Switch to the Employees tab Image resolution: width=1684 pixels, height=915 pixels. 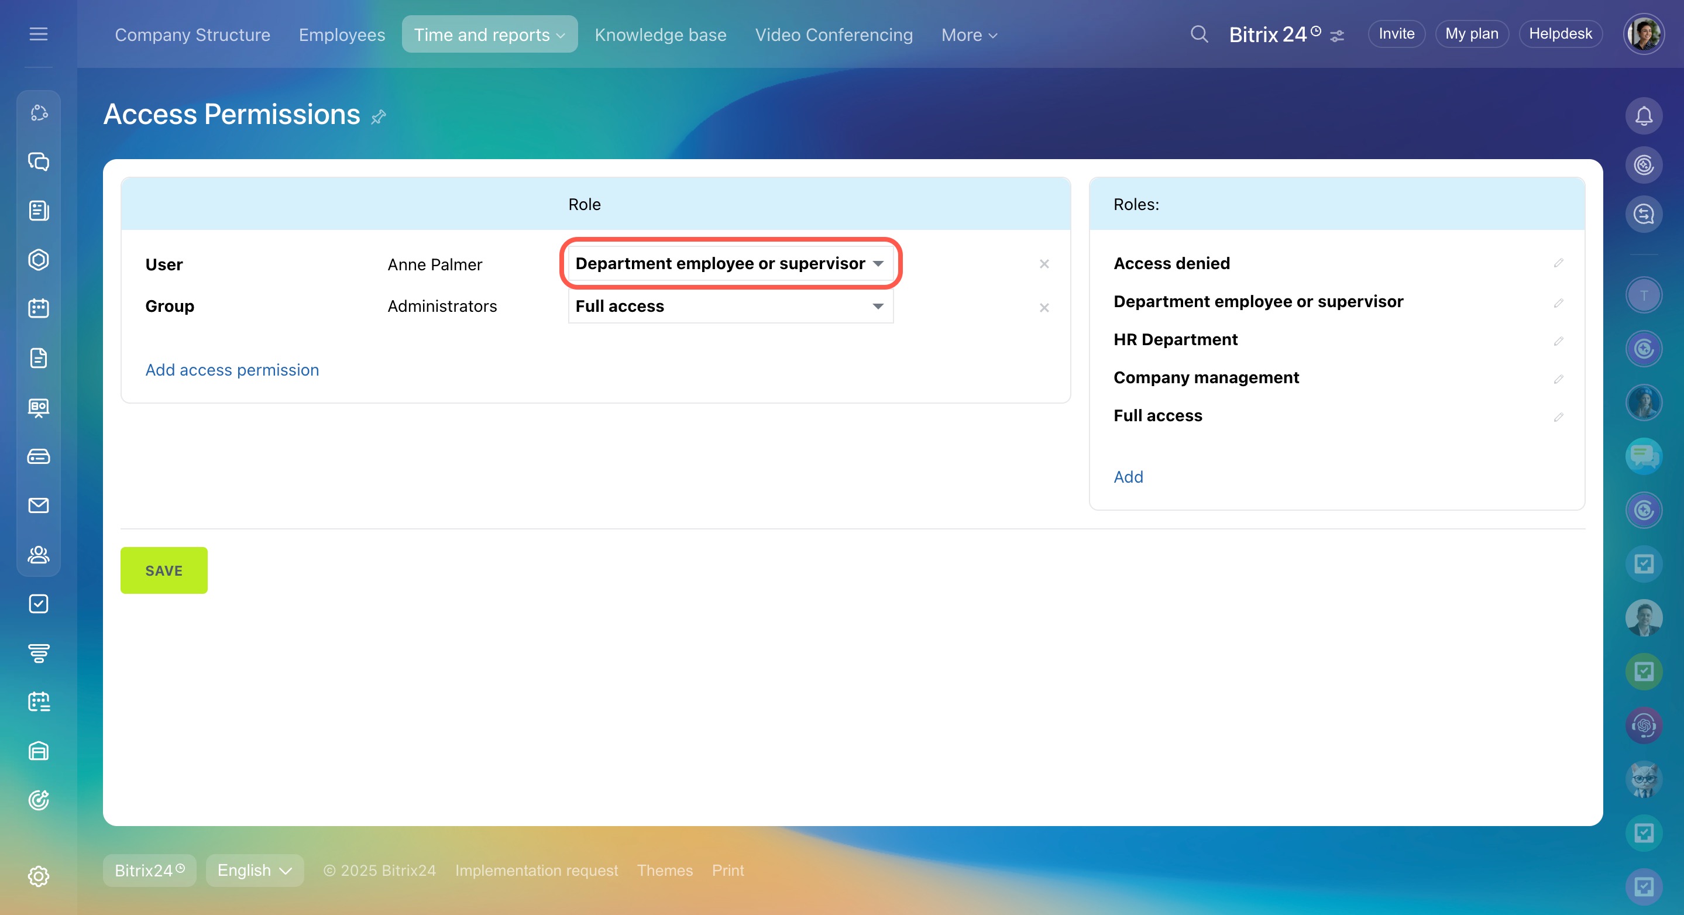(x=341, y=35)
